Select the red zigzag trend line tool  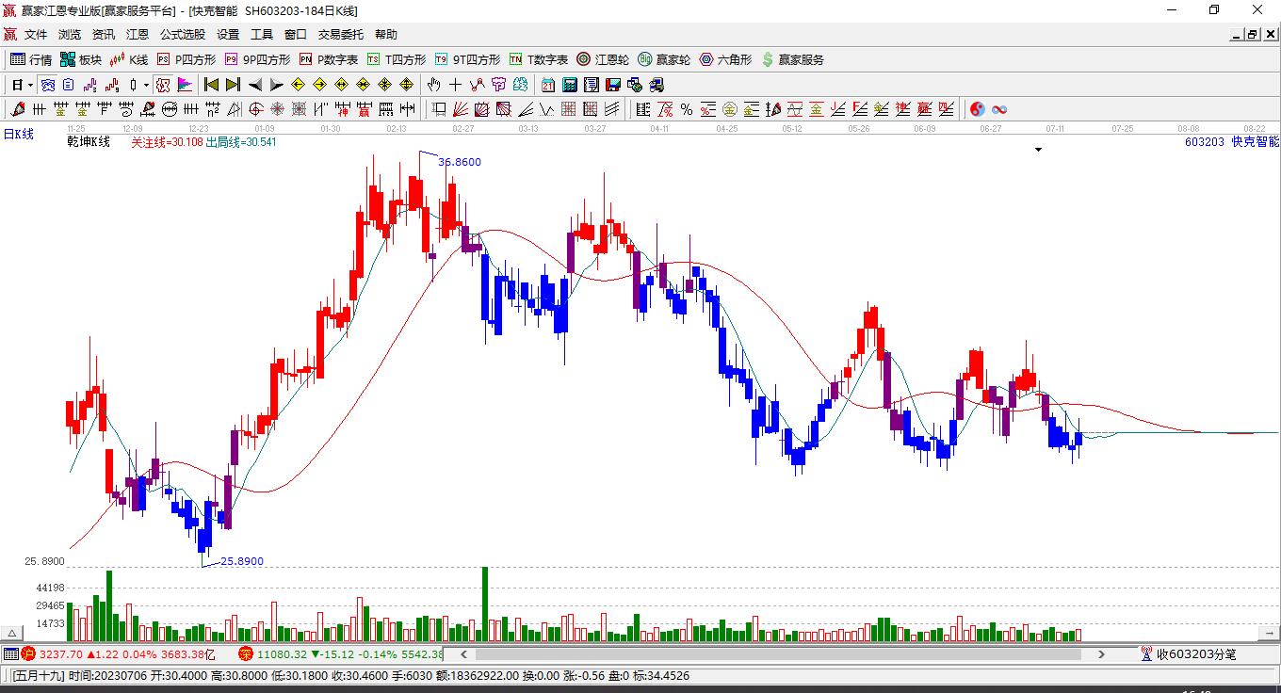(x=478, y=85)
